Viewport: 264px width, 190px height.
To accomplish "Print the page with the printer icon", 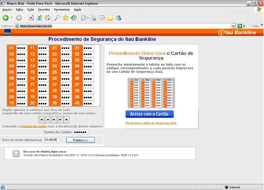I will click(x=94, y=18).
